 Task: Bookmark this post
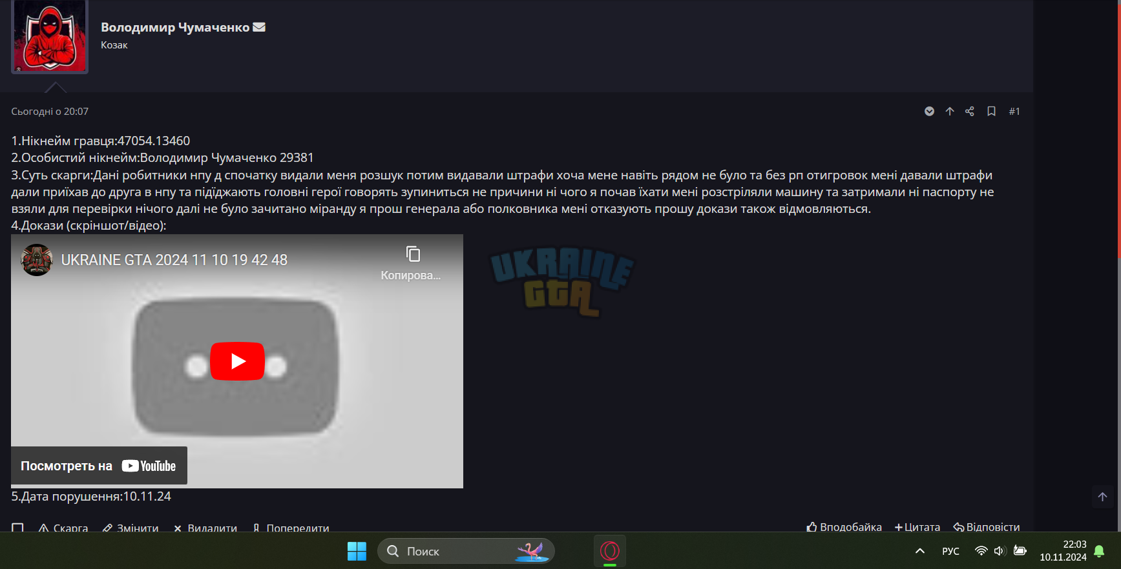[x=991, y=111]
